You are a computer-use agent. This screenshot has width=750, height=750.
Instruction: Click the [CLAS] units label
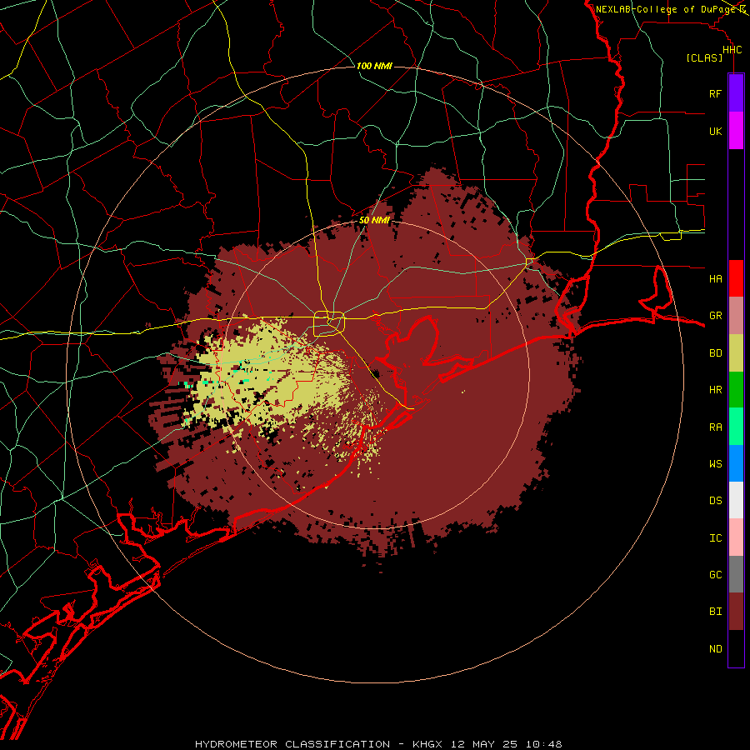click(704, 57)
